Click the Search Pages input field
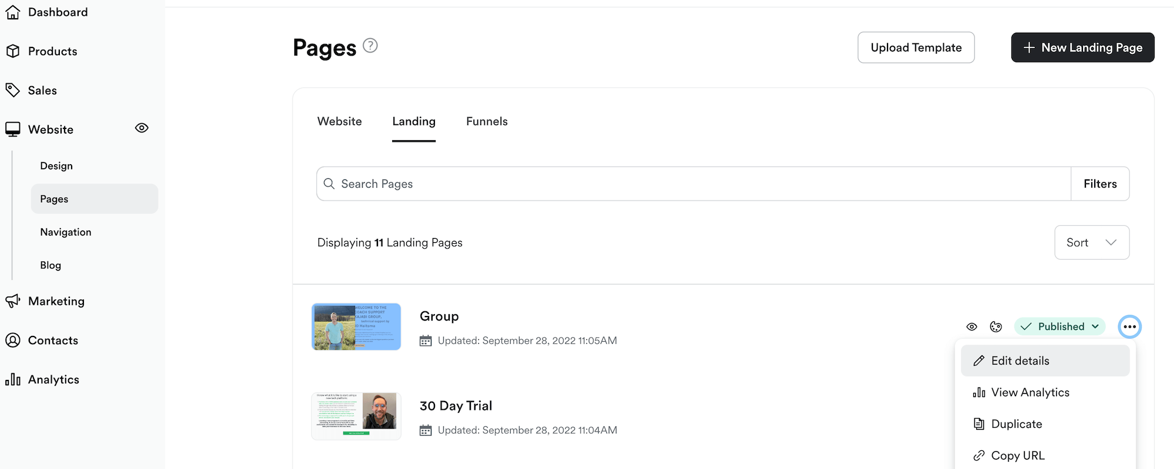 click(693, 183)
